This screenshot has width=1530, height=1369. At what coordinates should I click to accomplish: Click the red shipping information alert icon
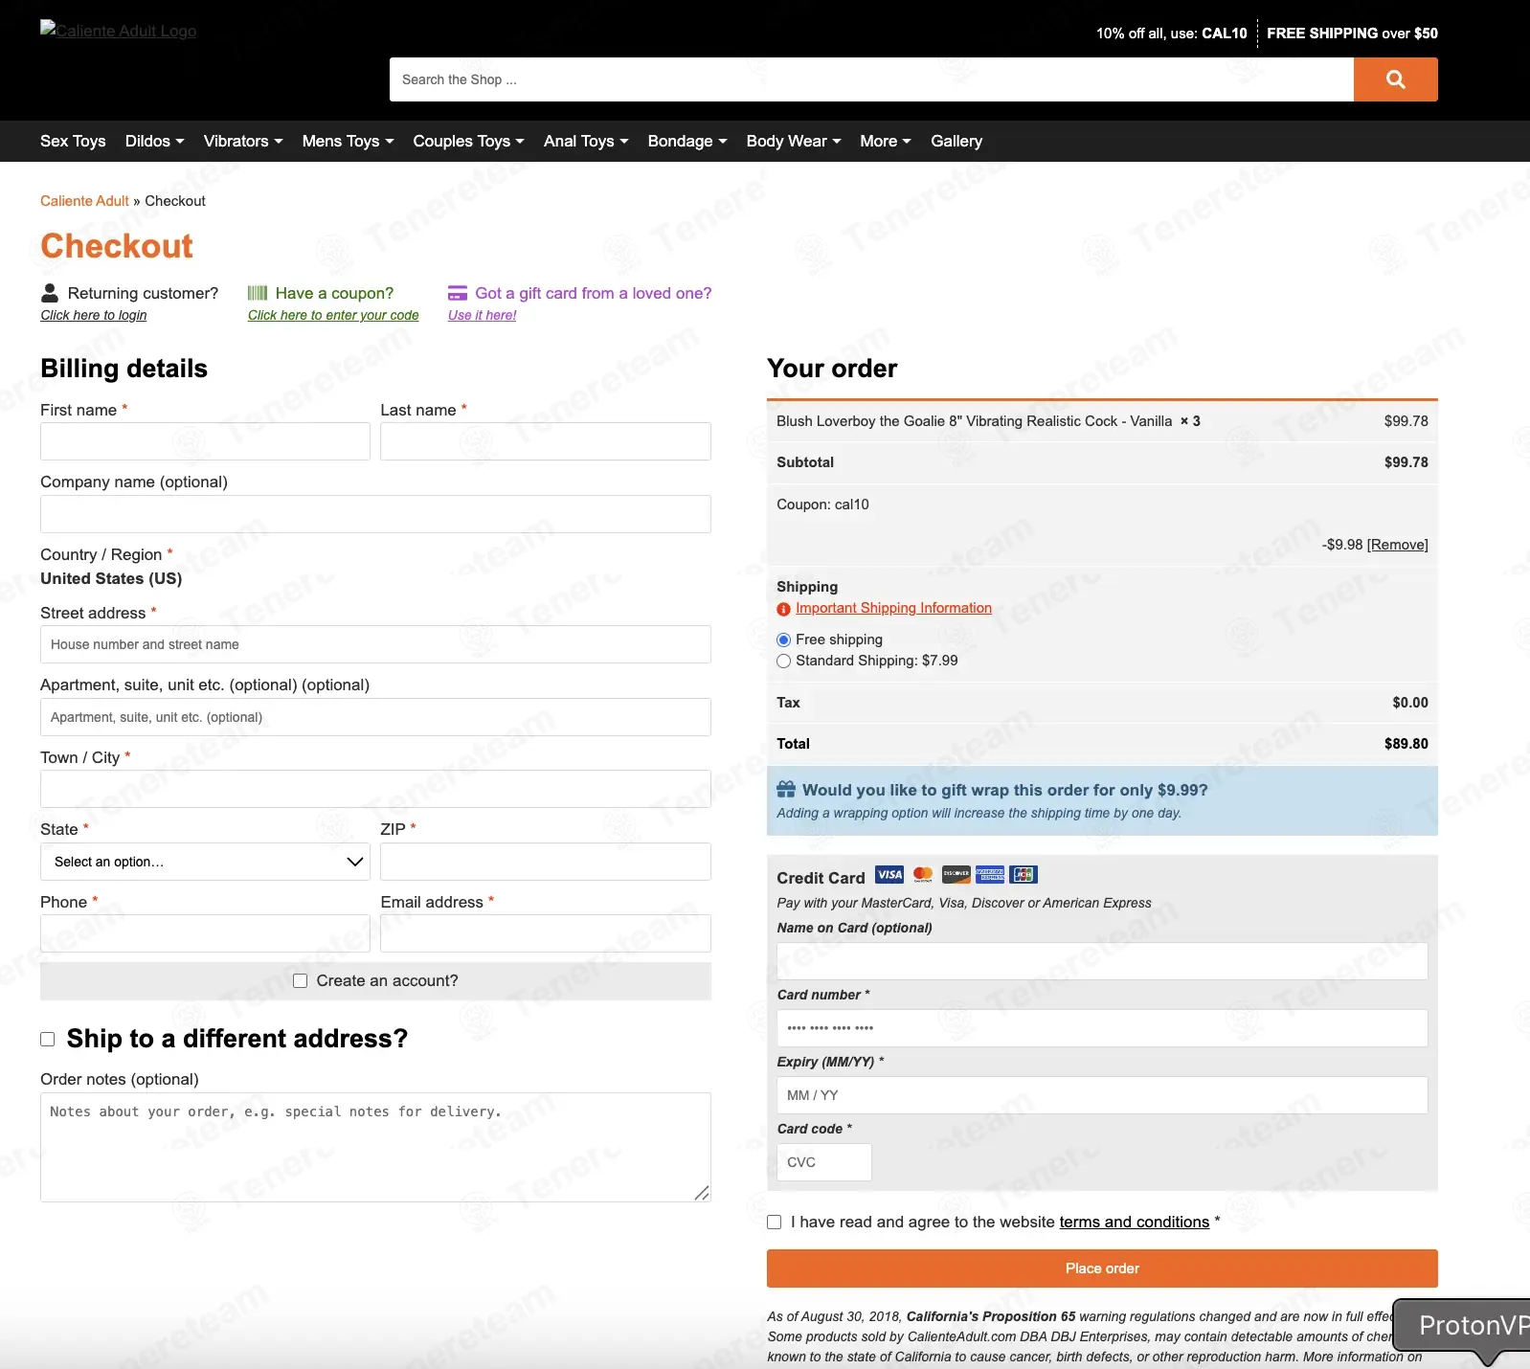point(783,609)
